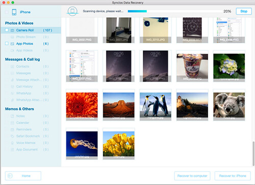Select the IMG_2207.PNG settings screenshot thumbnail
Viewport: 255px width, 185px height.
coord(82,66)
